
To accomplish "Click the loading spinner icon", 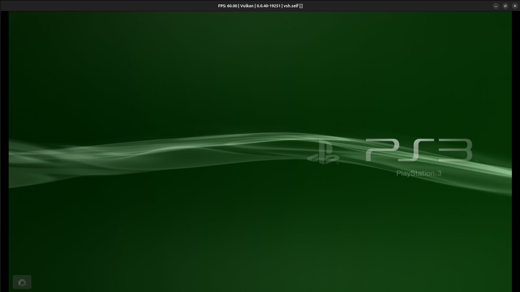I will (x=22, y=282).
